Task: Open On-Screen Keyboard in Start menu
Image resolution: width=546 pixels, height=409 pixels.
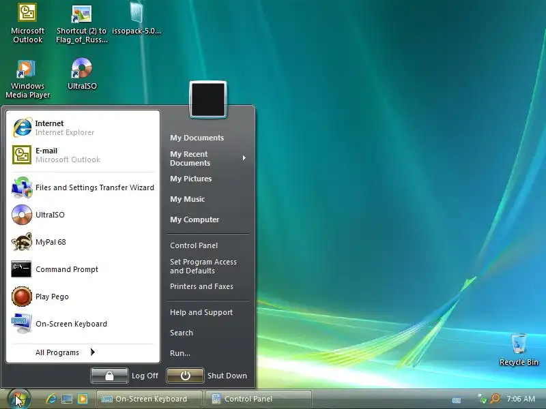Action: tap(83, 324)
